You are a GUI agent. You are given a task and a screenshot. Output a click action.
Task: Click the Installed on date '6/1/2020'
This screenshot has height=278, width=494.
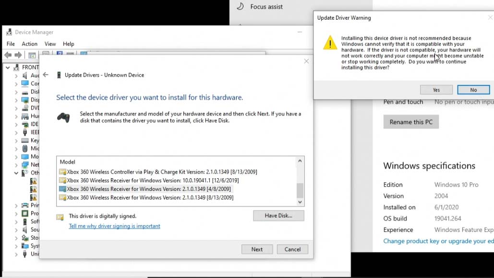click(x=446, y=207)
